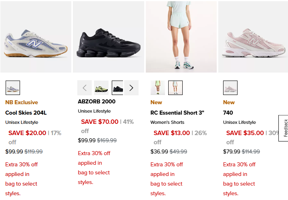Image resolution: width=288 pixels, height=200 pixels.
Task: Select the Cool Skies 204L color thumbnail
Action: click(13, 88)
